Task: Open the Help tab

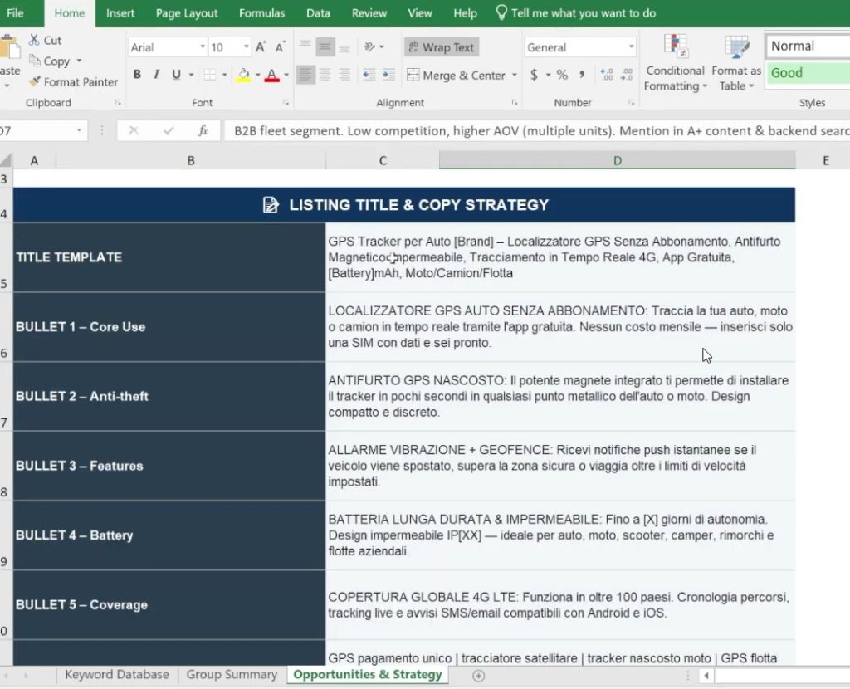Action: 465,13
